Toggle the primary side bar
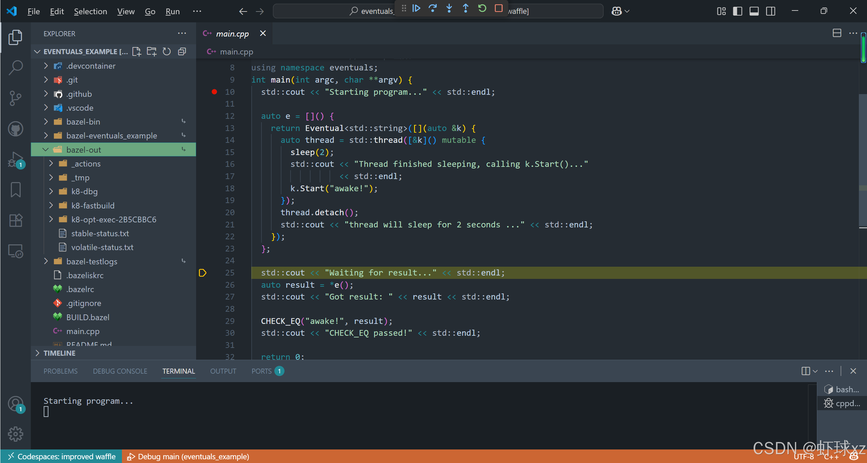Viewport: 867px width, 463px height. [x=738, y=11]
